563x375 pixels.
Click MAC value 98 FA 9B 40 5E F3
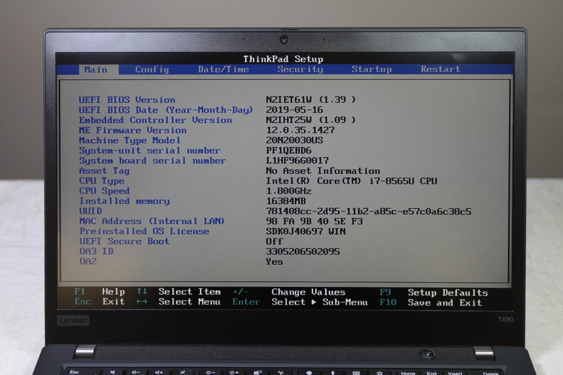314,222
